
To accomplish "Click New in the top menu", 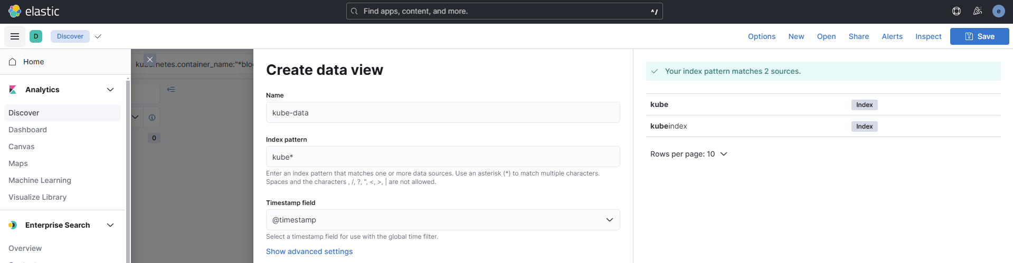I will (796, 36).
